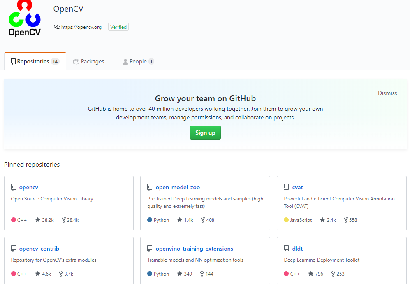Click the link chain icon beside opencv.org
410x286 pixels.
57,27
